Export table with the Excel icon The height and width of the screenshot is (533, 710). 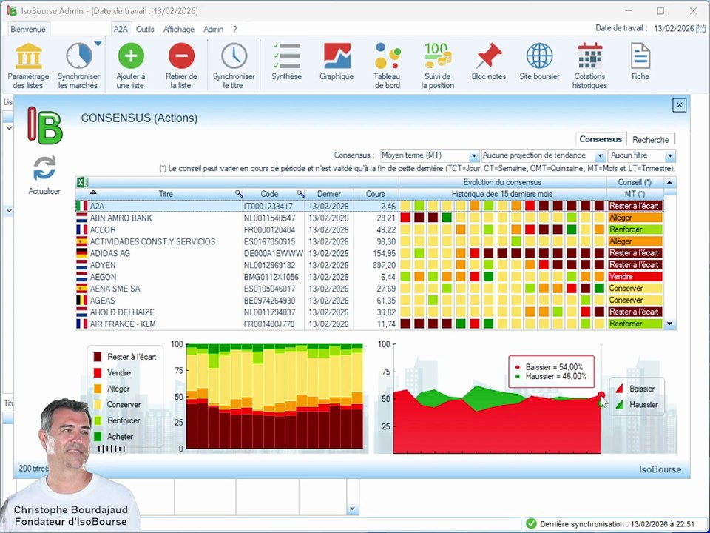[82, 182]
